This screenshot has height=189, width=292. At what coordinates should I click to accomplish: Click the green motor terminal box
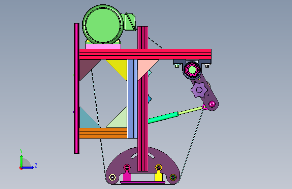130,22
